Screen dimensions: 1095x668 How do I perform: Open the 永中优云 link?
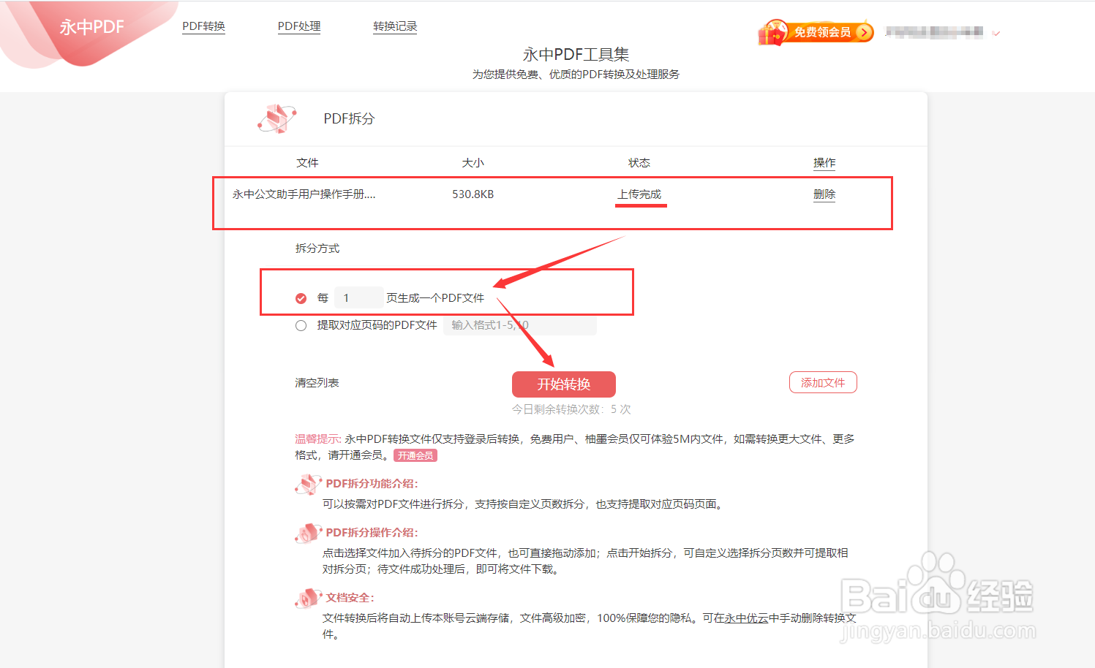(746, 618)
